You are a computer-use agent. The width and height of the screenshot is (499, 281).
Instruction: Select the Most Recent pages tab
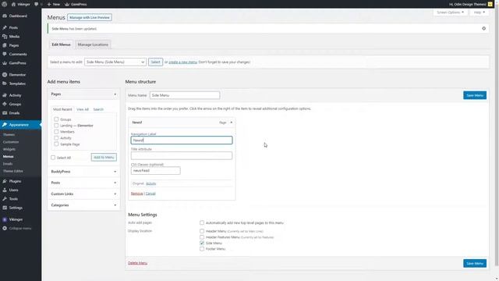[x=62, y=109]
